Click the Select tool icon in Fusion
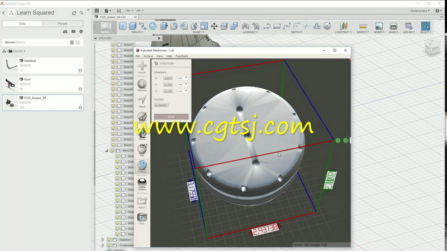 (425, 26)
